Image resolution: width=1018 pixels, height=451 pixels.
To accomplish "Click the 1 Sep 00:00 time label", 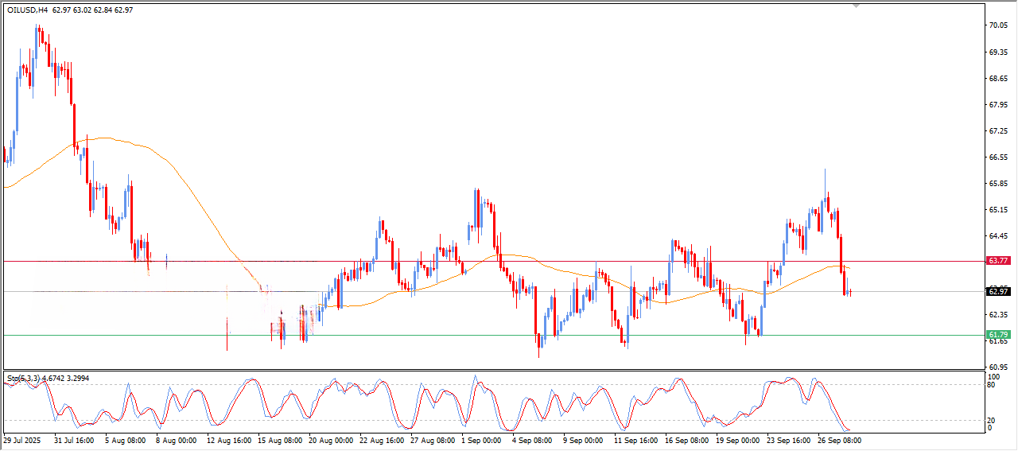I will click(x=481, y=440).
